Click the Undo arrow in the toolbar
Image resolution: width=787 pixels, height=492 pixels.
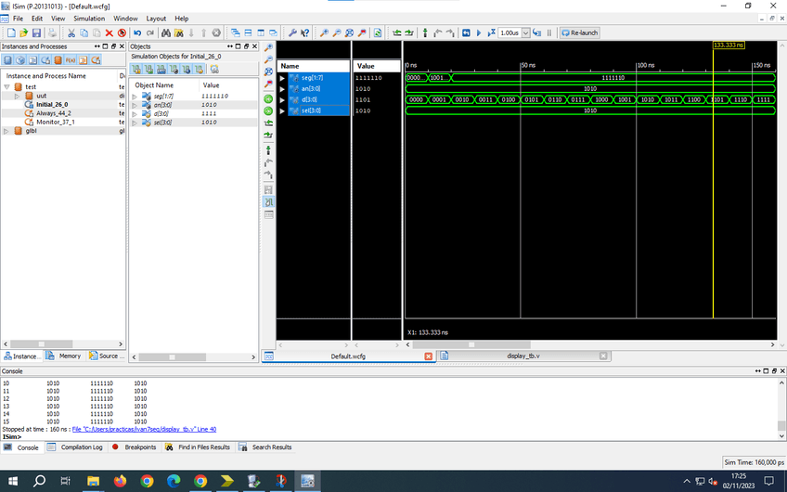point(138,32)
